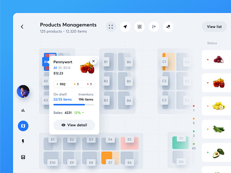Click the pepper image in Pennywort popup
This screenshot has height=173, width=231.
click(x=87, y=68)
